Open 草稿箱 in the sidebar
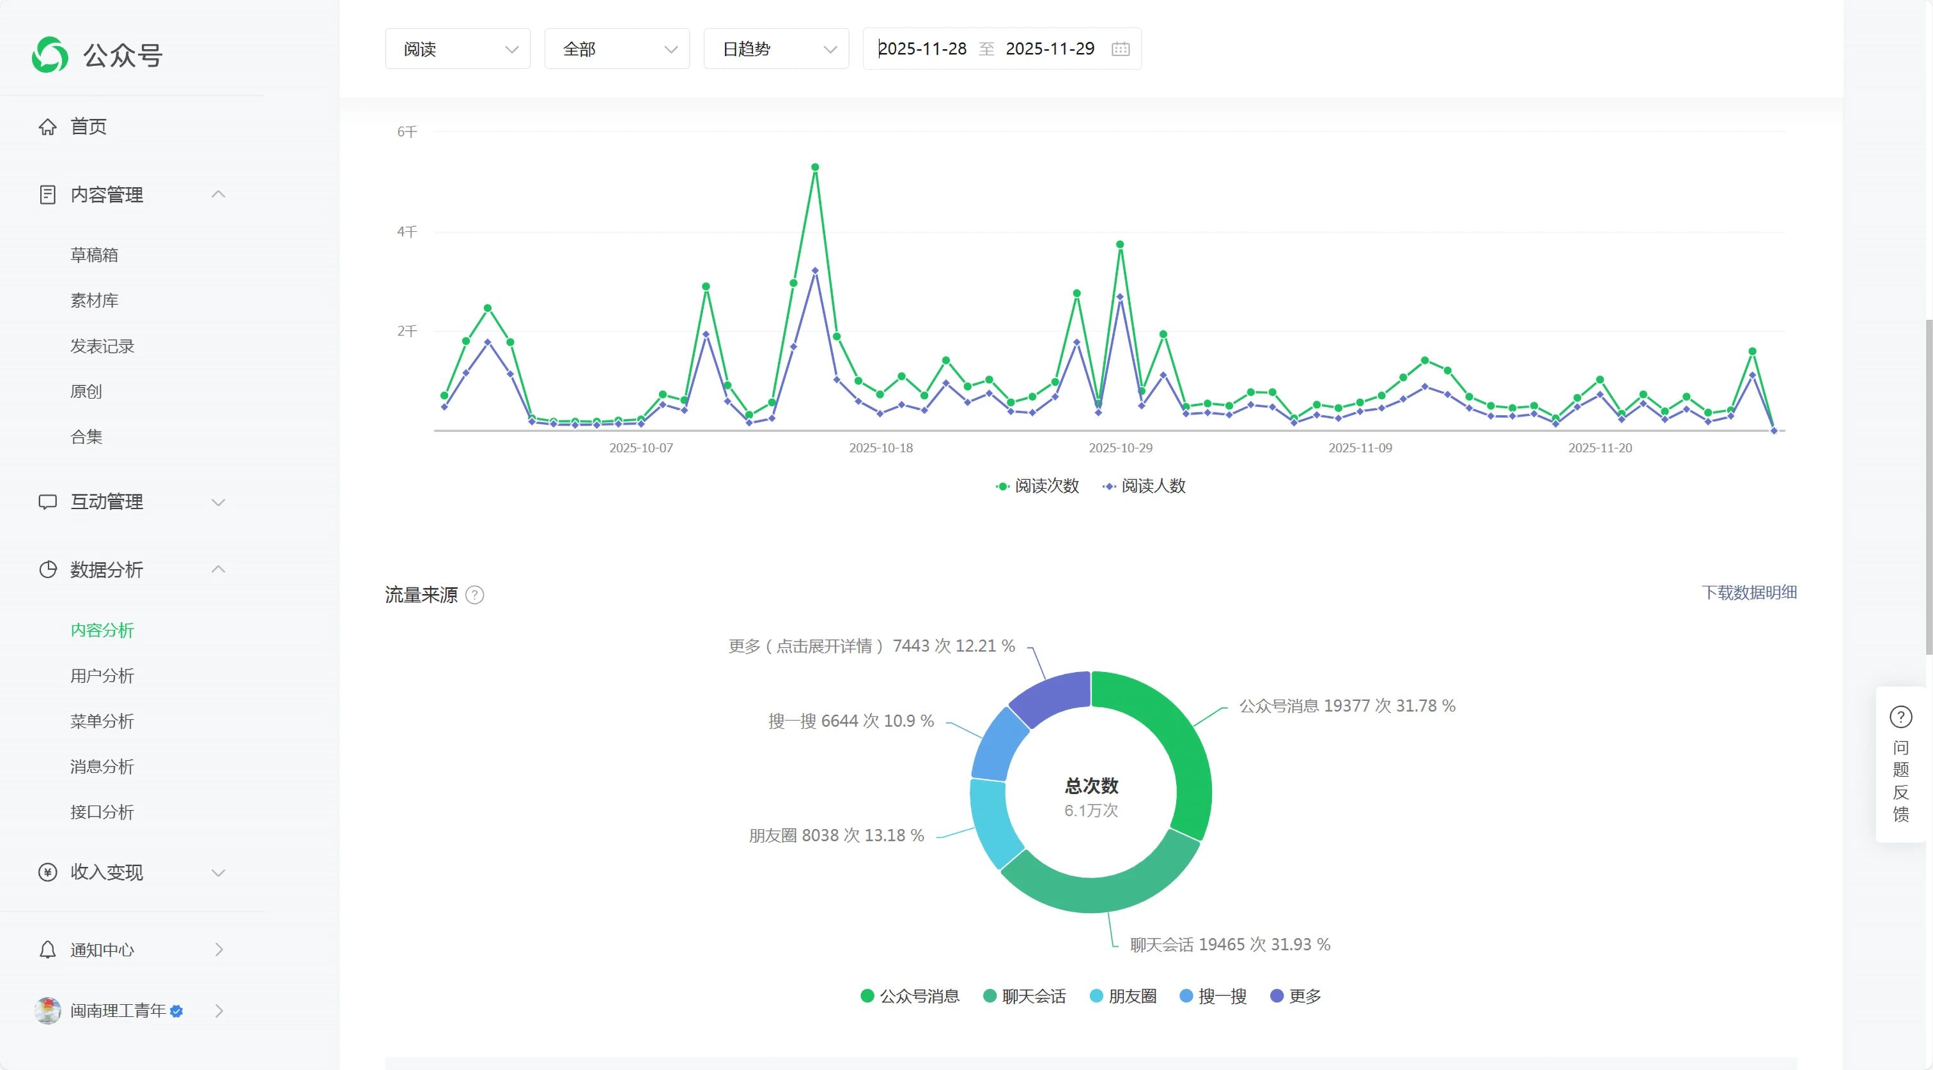Image resolution: width=1933 pixels, height=1070 pixels. [94, 255]
